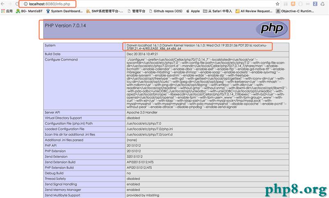Click the /usr/local/etc/php/7.0/php.ini value

click(x=150, y=129)
